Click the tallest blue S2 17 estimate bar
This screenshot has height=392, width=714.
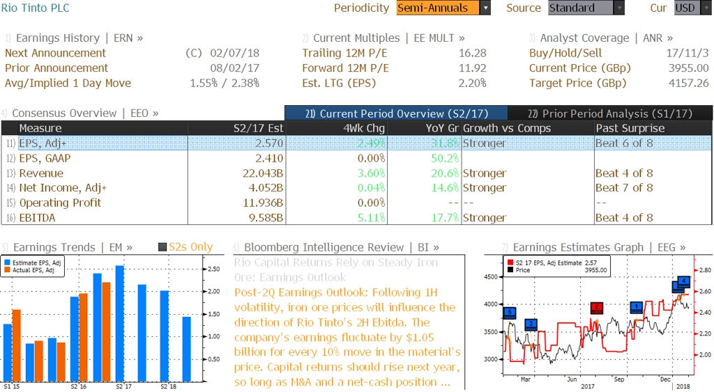[x=120, y=324]
